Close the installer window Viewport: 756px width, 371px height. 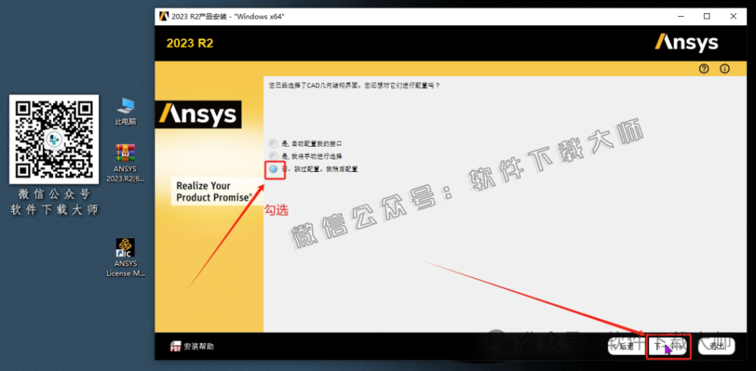733,16
